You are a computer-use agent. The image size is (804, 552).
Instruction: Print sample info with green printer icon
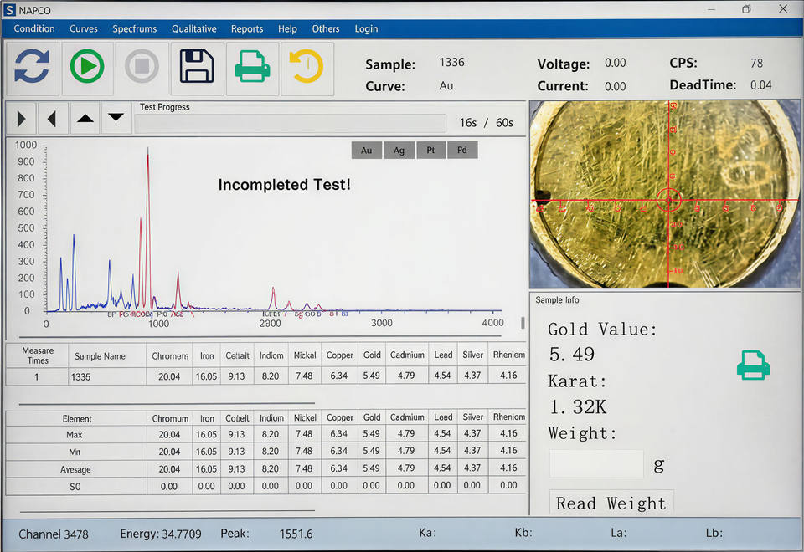[x=752, y=365]
